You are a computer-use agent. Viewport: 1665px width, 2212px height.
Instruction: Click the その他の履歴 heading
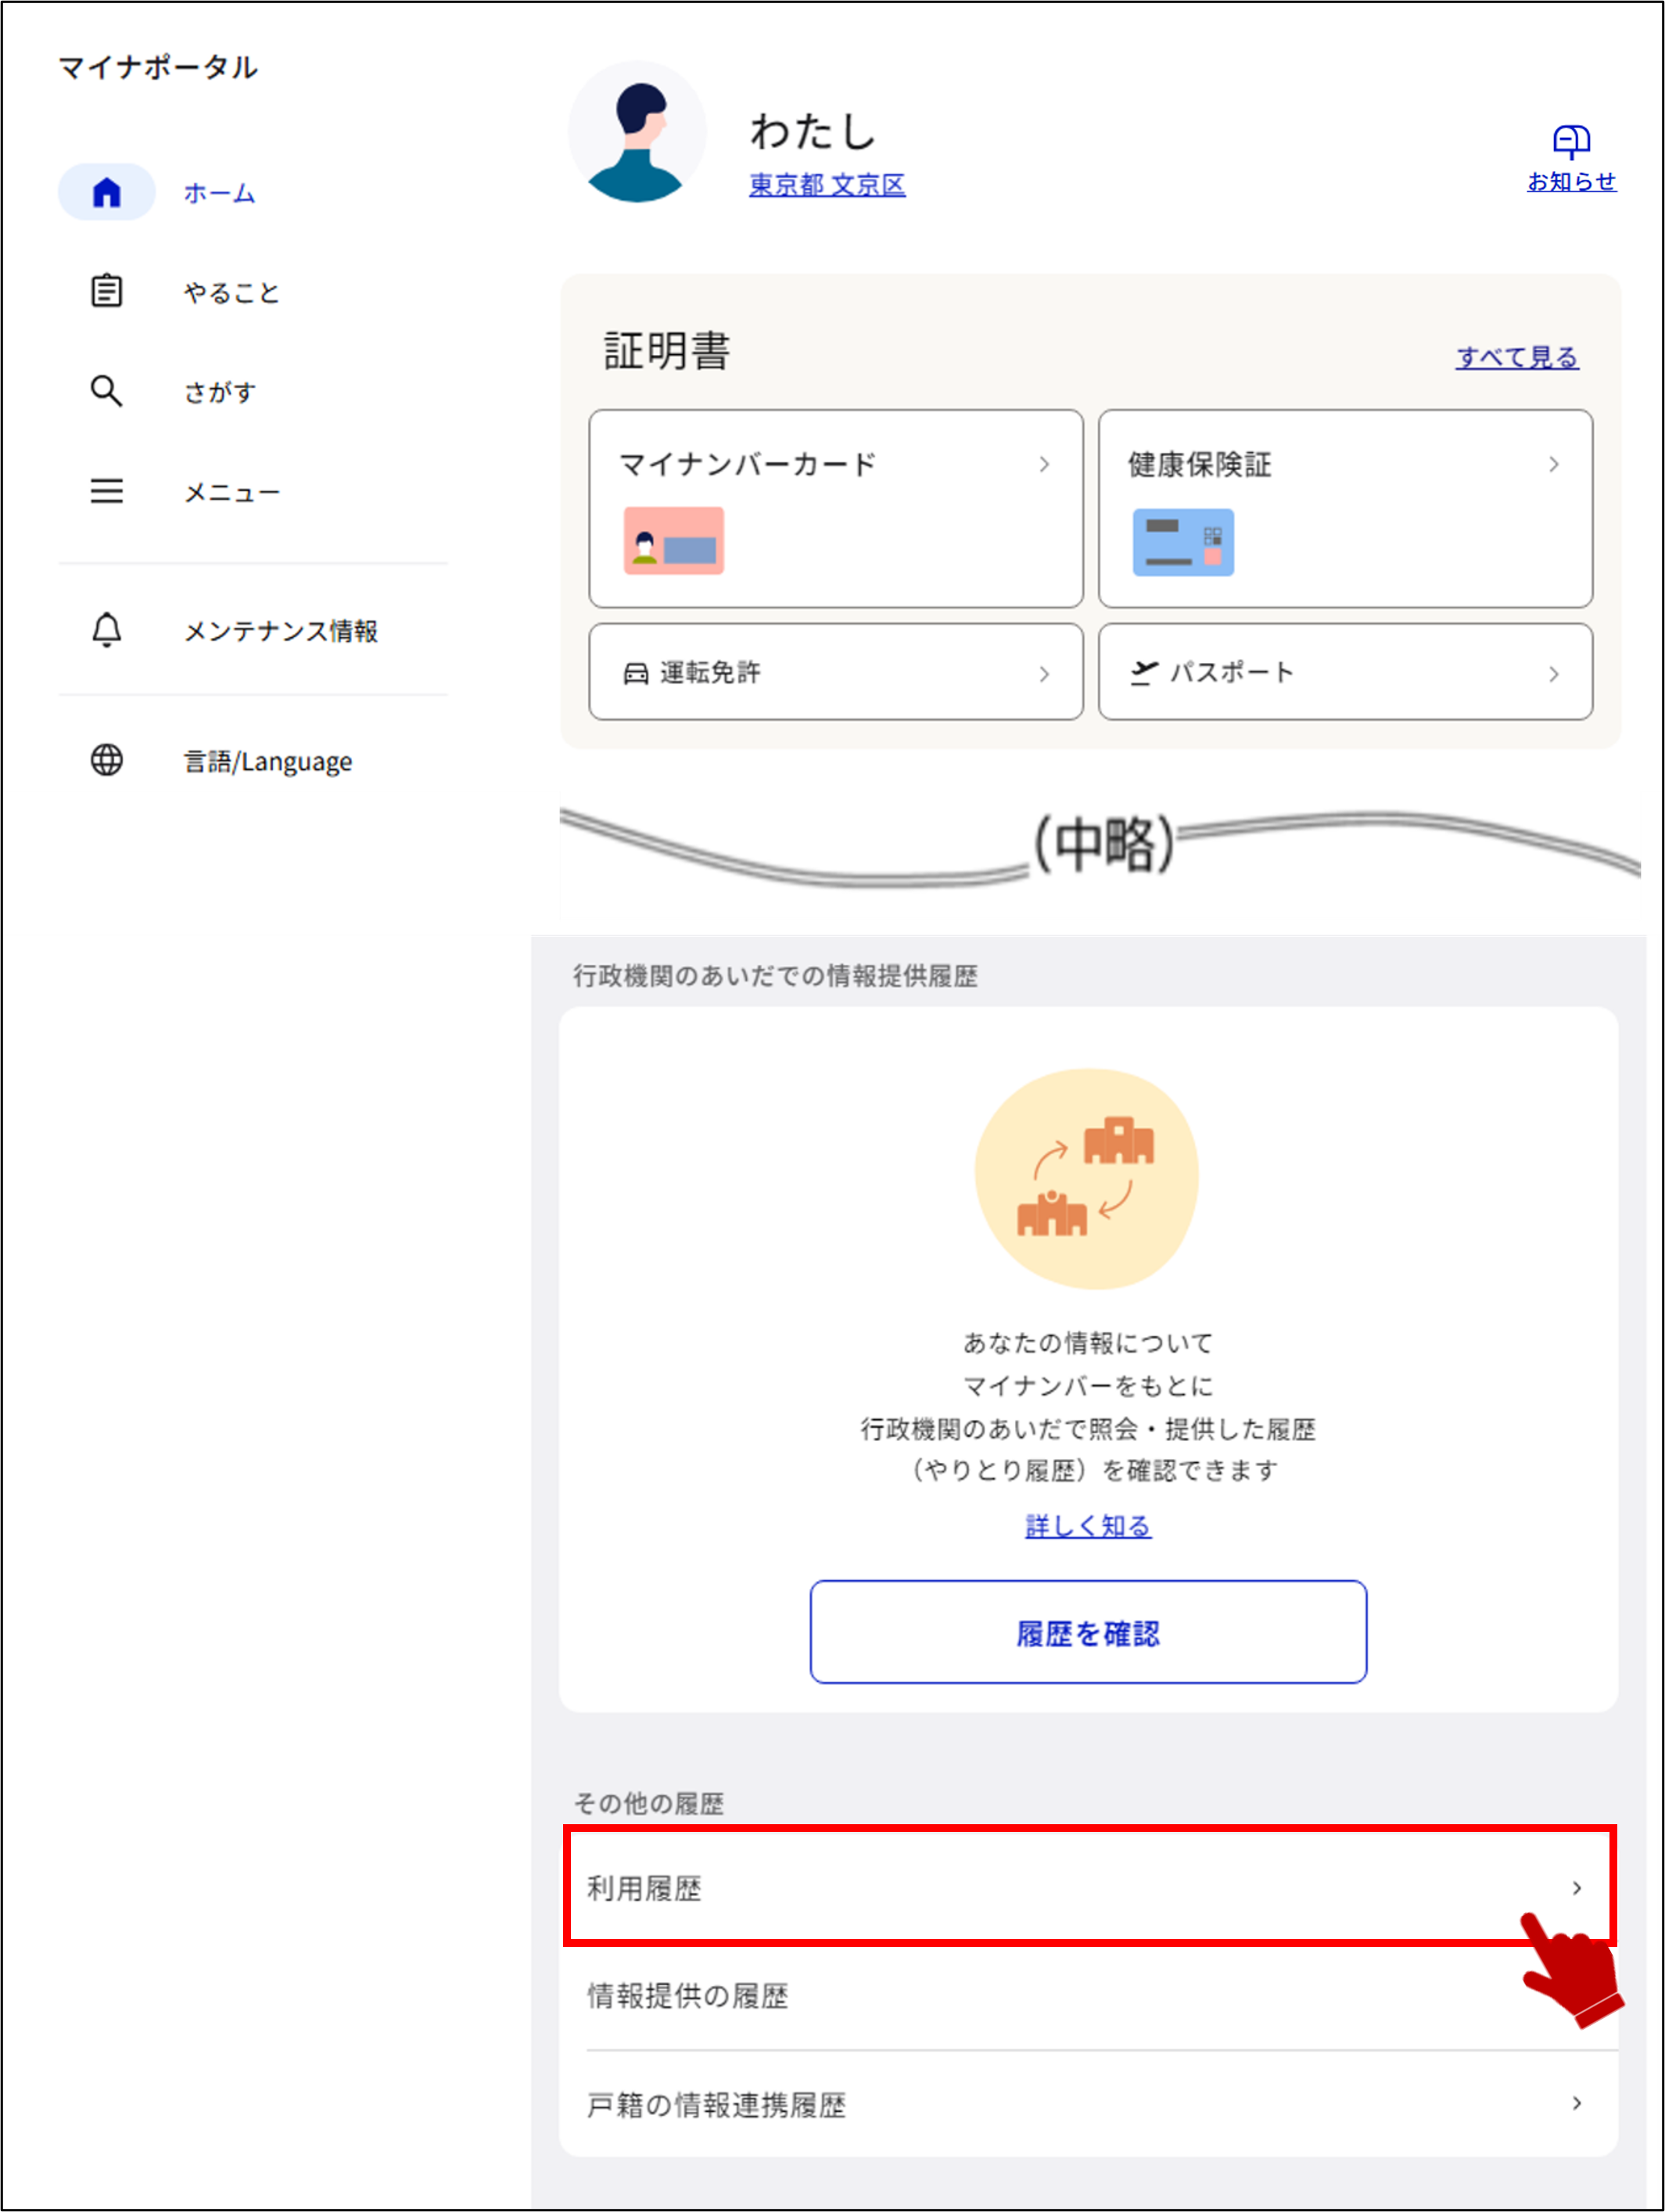click(649, 1803)
